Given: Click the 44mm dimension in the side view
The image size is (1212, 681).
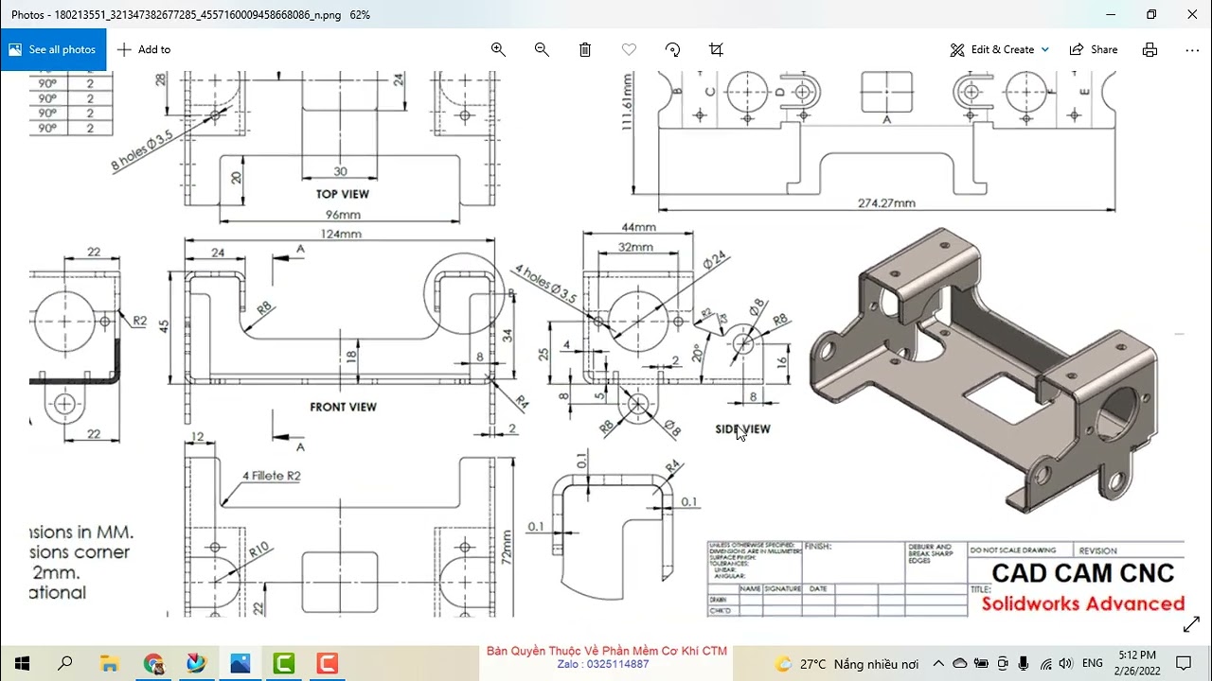Looking at the screenshot, I should coord(638,227).
